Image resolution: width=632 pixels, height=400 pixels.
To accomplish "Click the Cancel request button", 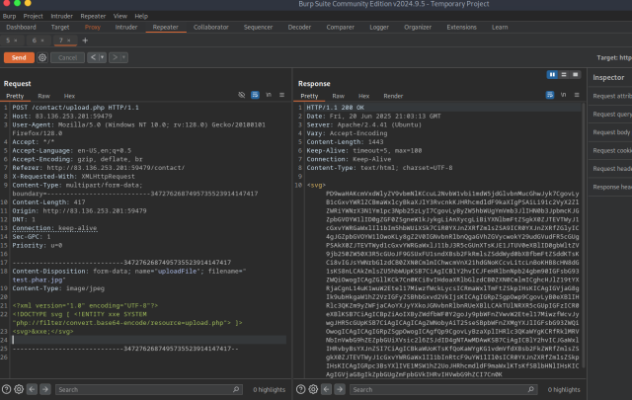I will pos(67,57).
